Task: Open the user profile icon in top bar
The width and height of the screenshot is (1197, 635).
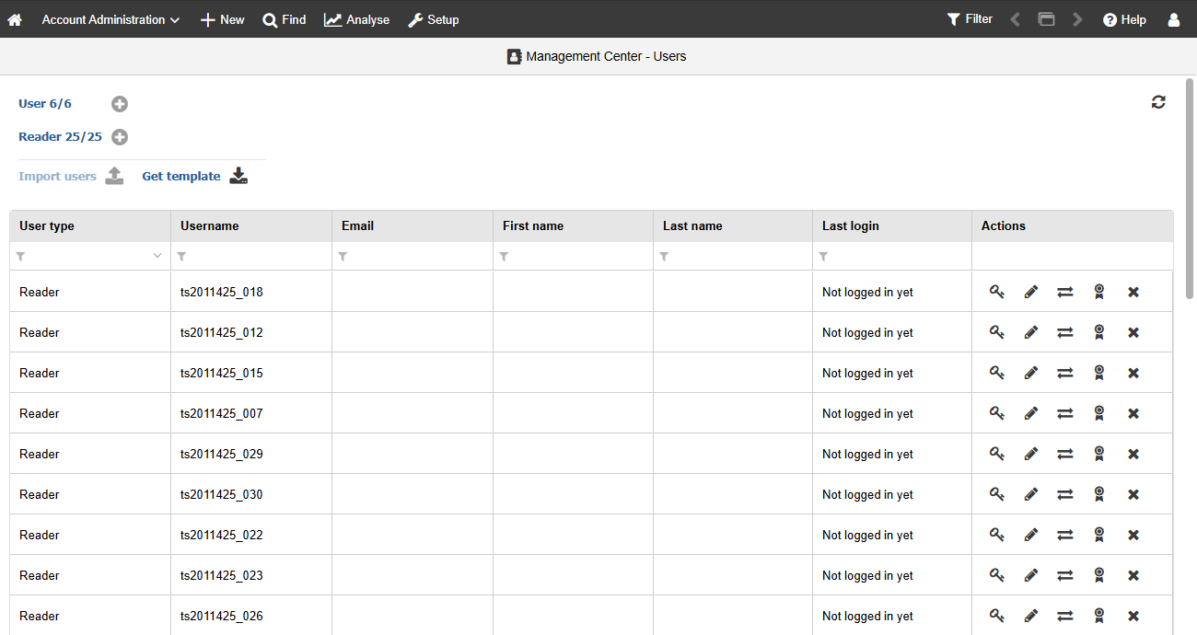Action: (1173, 19)
